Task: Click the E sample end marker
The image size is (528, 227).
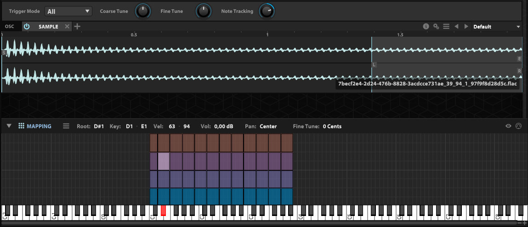Action: point(520,59)
